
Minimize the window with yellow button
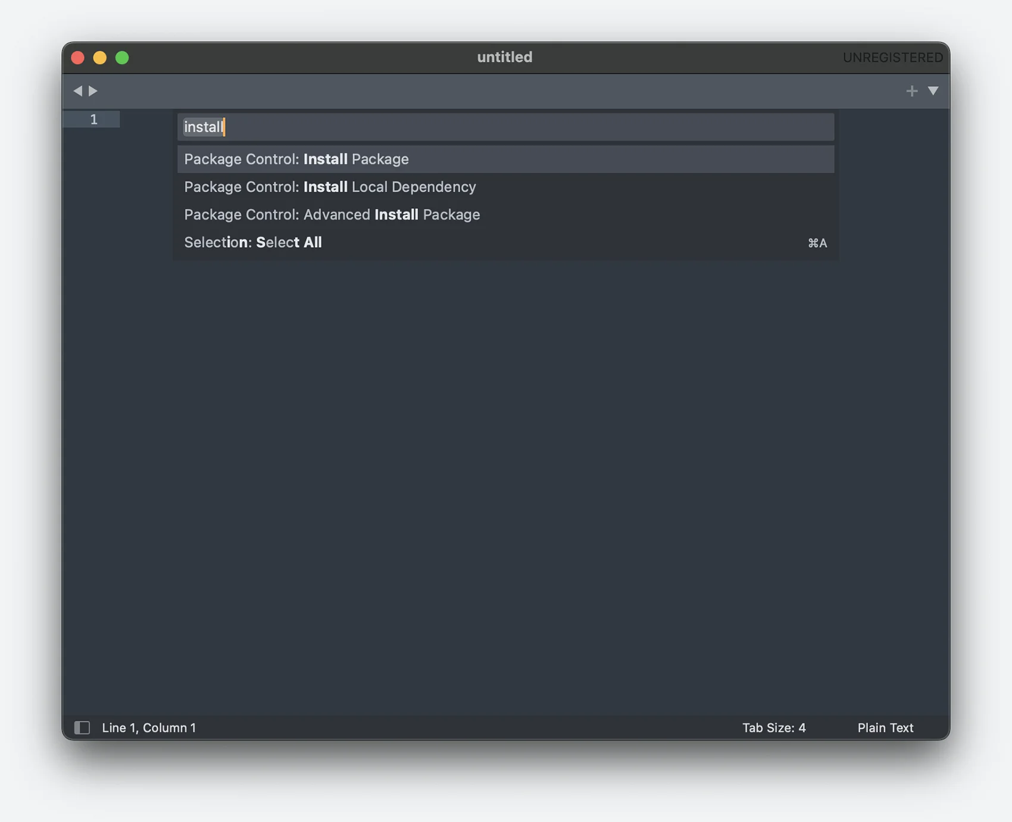100,58
